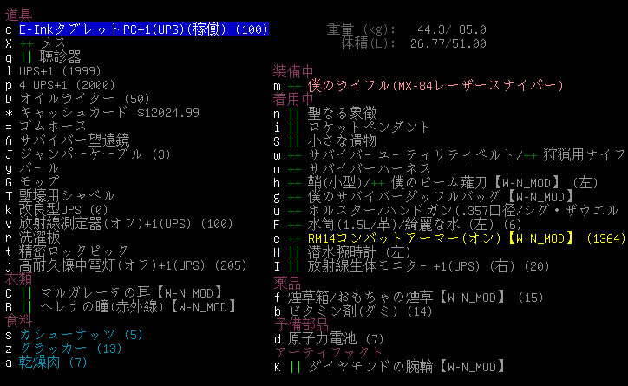Image resolution: width=628 pixels, height=386 pixels.
Task: Select the メス scalpel entry
Action: [x=53, y=43]
